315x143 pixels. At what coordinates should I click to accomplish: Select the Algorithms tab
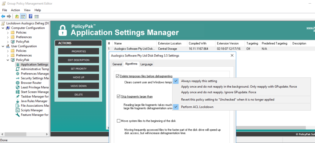coord(131,64)
